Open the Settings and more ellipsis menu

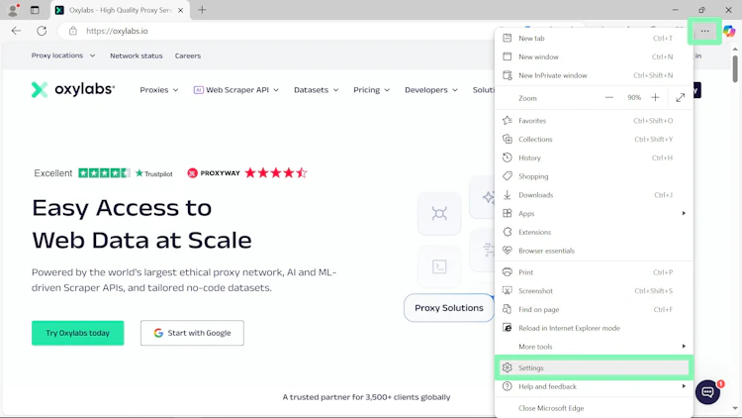(x=704, y=31)
